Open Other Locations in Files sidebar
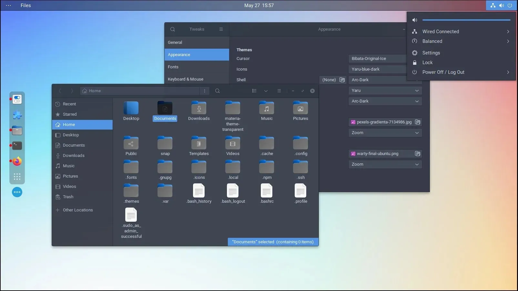 pyautogui.click(x=78, y=210)
